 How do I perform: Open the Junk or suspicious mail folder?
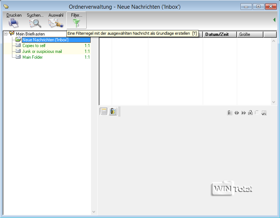(x=42, y=51)
